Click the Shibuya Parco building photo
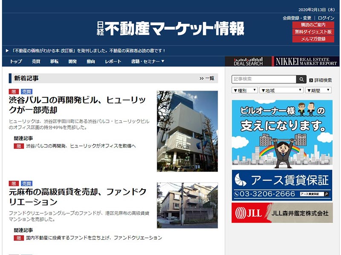The image size is (341, 255). pos(187,131)
